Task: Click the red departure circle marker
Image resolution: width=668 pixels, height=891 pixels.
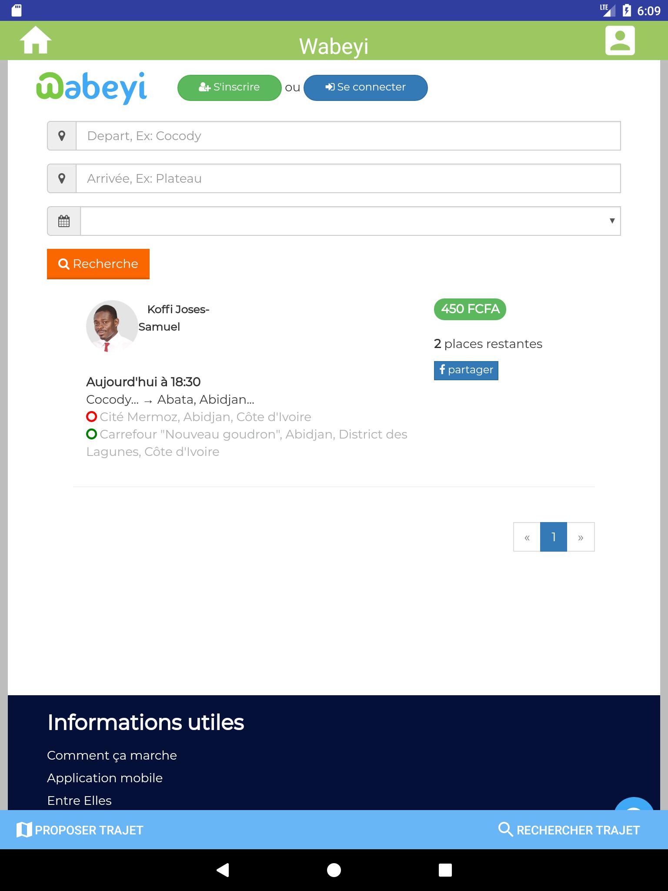Action: [x=91, y=417]
